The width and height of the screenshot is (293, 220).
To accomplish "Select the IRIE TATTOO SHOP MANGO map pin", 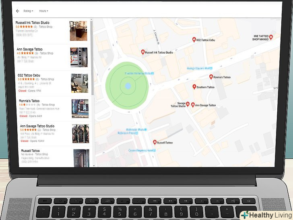I will tap(271, 37).
